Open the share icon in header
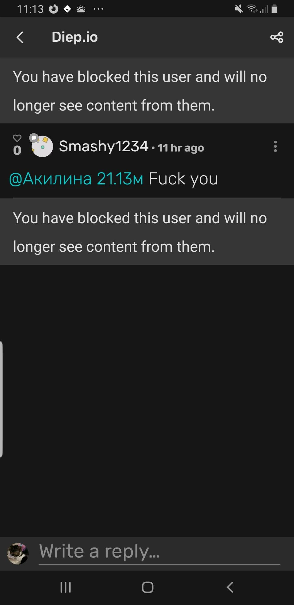 [x=277, y=37]
